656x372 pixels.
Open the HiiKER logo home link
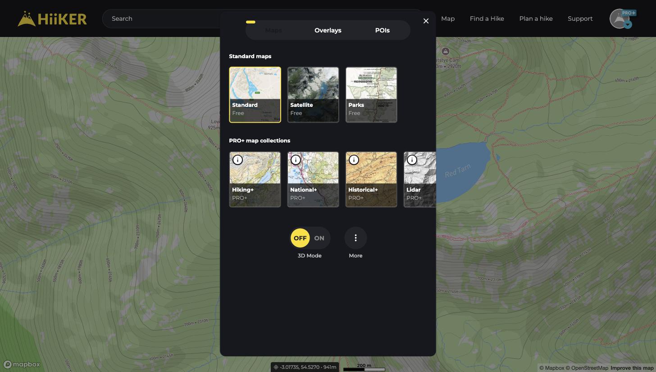click(x=52, y=18)
